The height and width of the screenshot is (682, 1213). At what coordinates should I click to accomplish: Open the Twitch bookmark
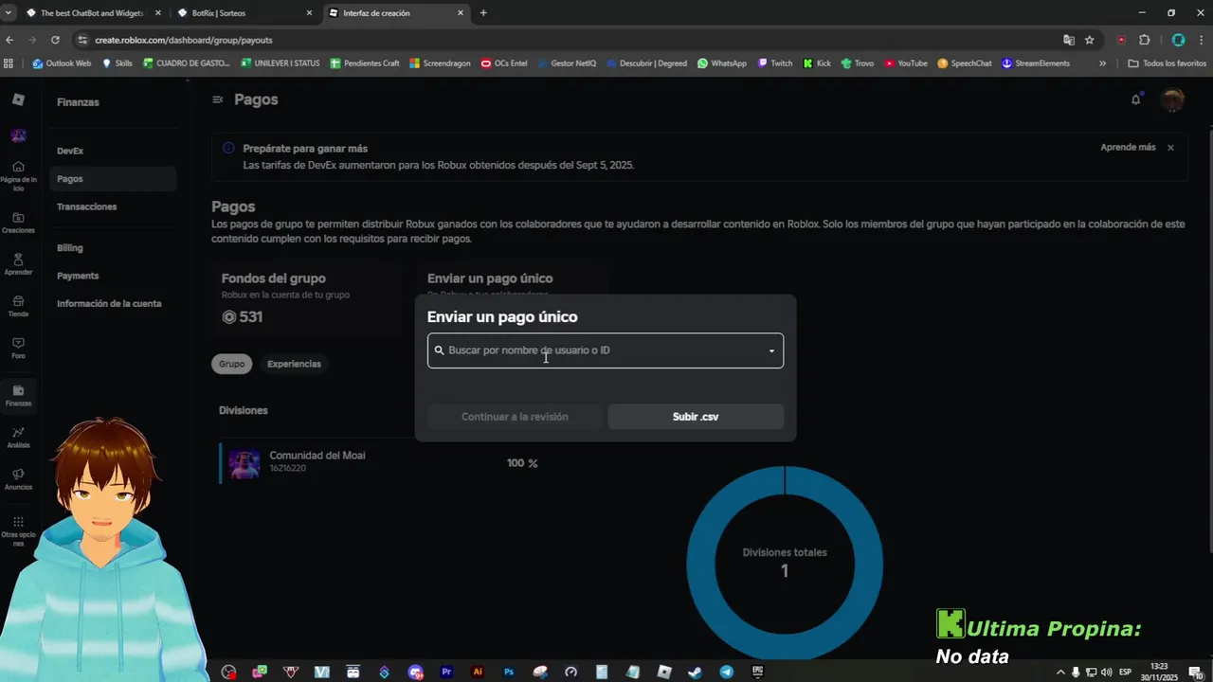point(775,63)
